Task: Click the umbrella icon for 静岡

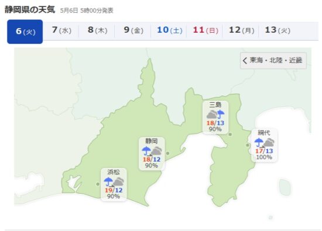Action: coord(146,151)
